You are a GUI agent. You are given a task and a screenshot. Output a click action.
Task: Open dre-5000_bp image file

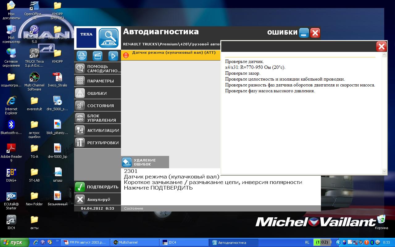pyautogui.click(x=57, y=151)
